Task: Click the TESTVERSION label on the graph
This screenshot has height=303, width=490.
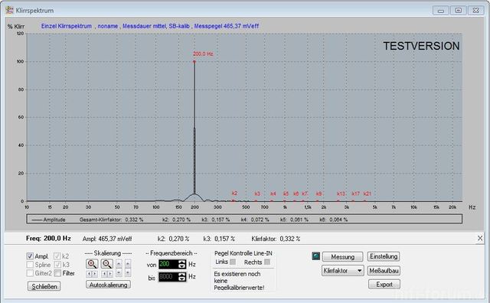Action: tap(421, 46)
